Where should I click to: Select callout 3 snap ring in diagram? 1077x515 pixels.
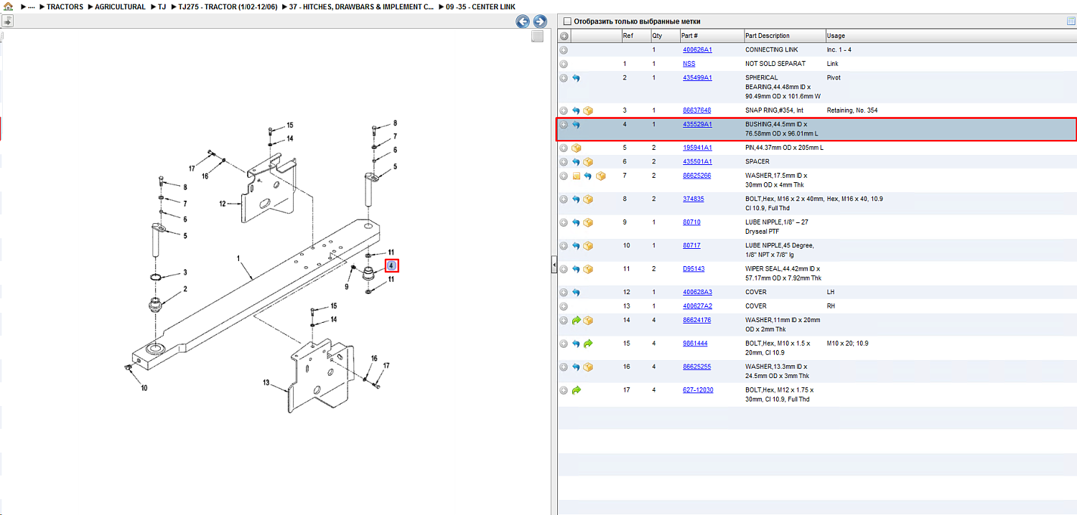185,273
